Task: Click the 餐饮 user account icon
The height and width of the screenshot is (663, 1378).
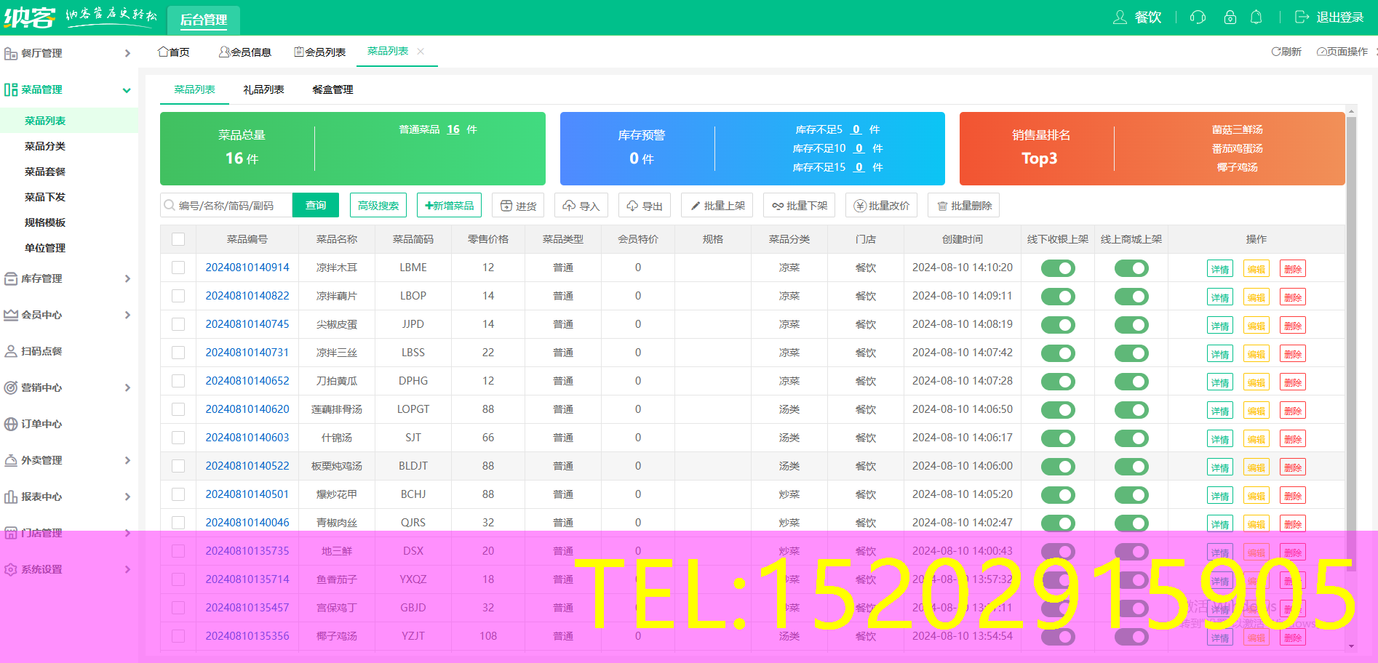Action: 1120,17
